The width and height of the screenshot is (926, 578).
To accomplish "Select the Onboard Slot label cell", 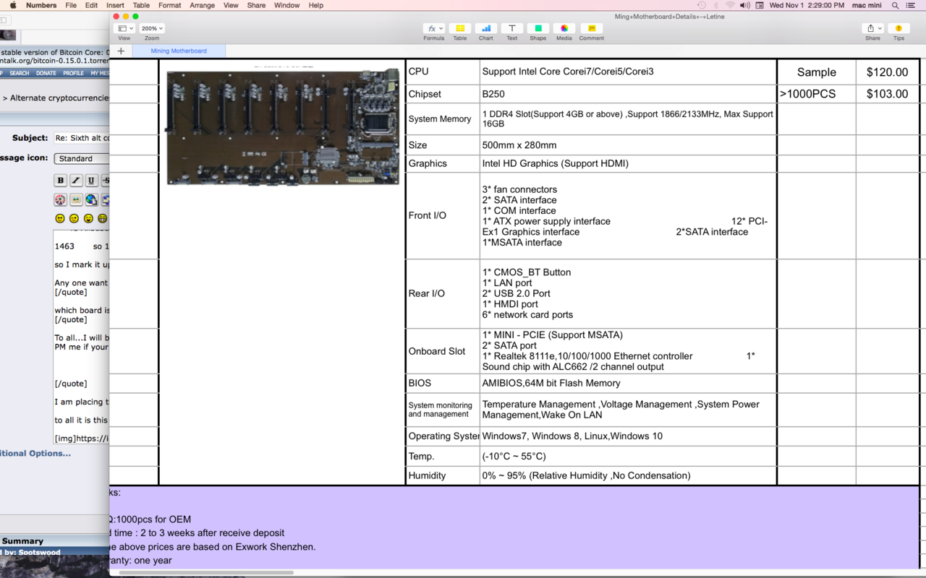I will (443, 351).
